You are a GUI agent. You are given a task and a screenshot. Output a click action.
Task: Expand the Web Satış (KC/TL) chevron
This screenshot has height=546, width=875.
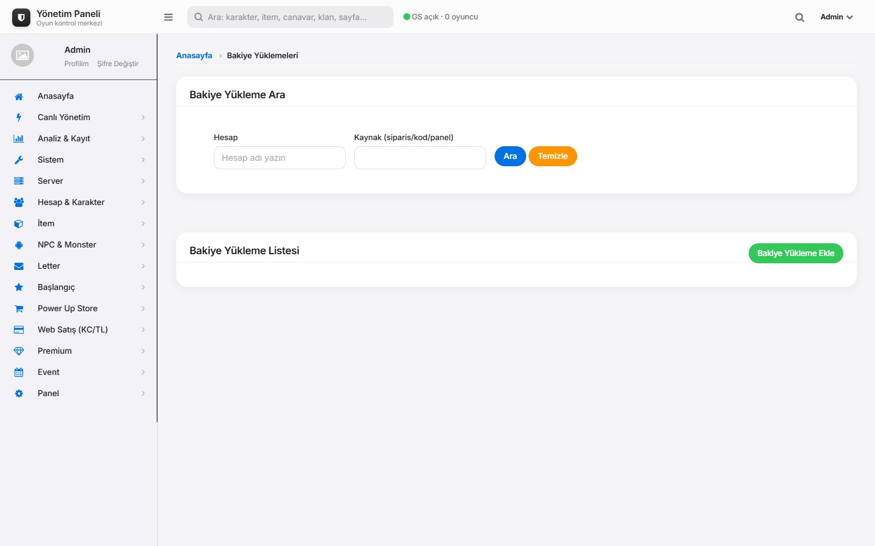(143, 330)
